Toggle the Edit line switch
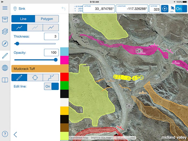 [51, 86]
